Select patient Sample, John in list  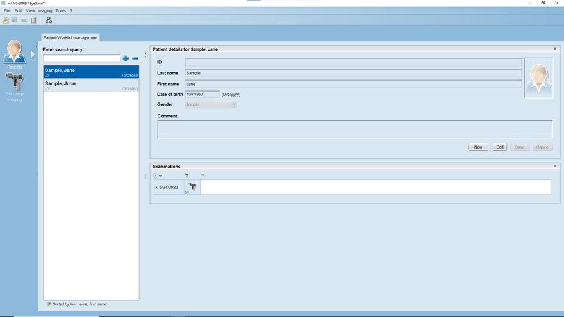click(x=90, y=85)
